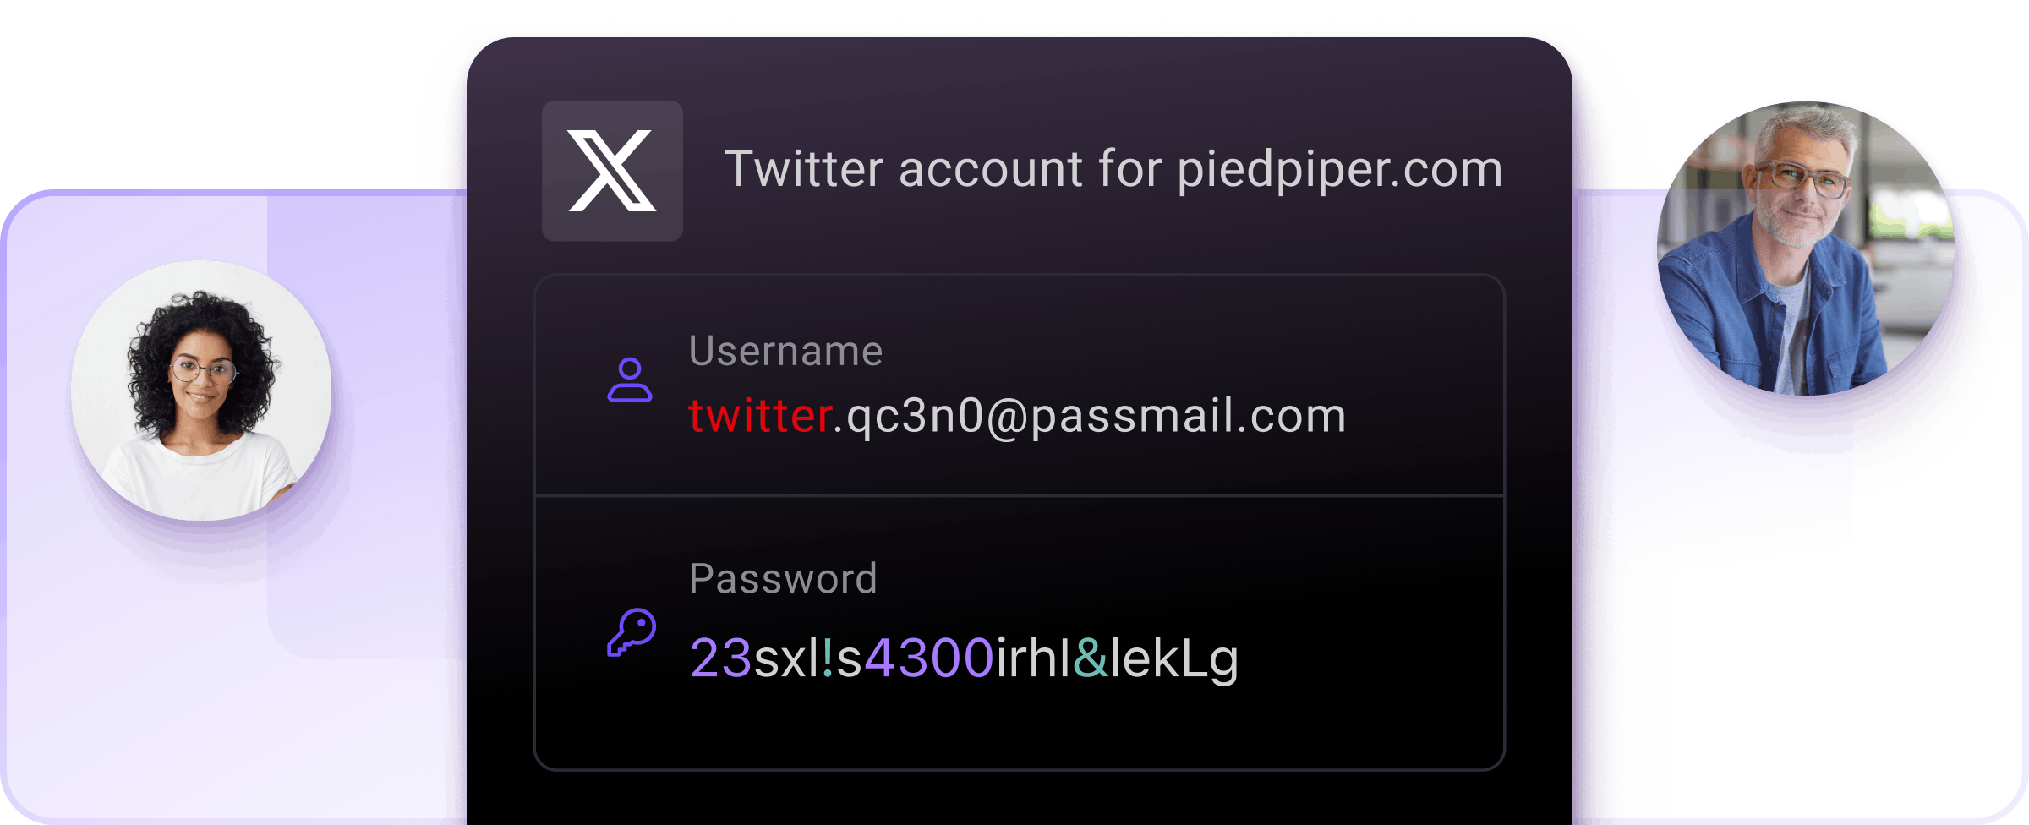Click the 'lekLg' ending of the password
The width and height of the screenshot is (2029, 825).
pos(1174,659)
